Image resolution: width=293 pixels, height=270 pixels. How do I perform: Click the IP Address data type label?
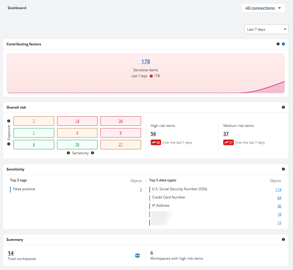tap(161, 205)
